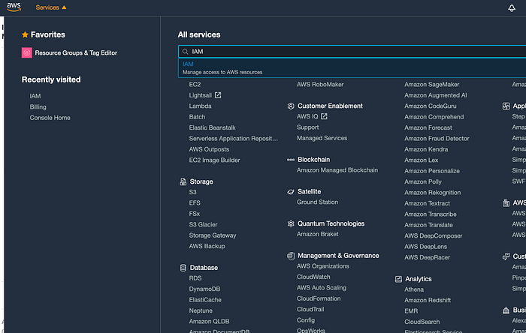Click the Analytics category icon
Image resolution: width=526 pixels, height=333 pixels.
398,279
